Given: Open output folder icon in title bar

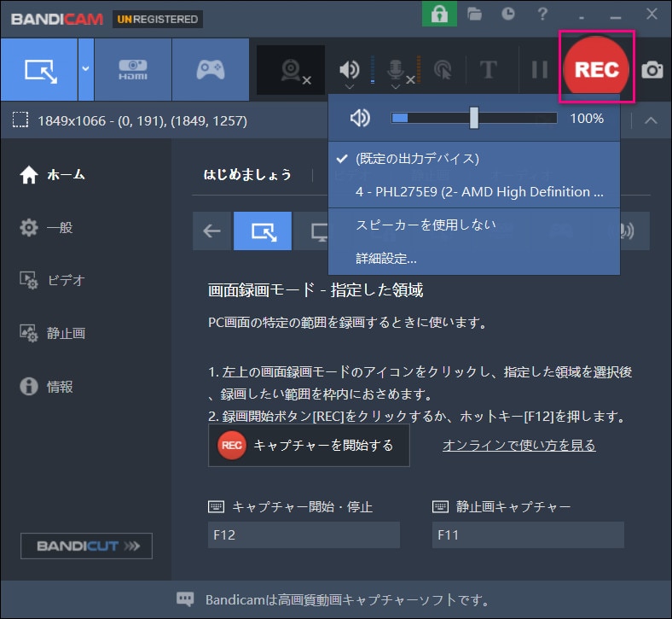Looking at the screenshot, I should tap(474, 15).
